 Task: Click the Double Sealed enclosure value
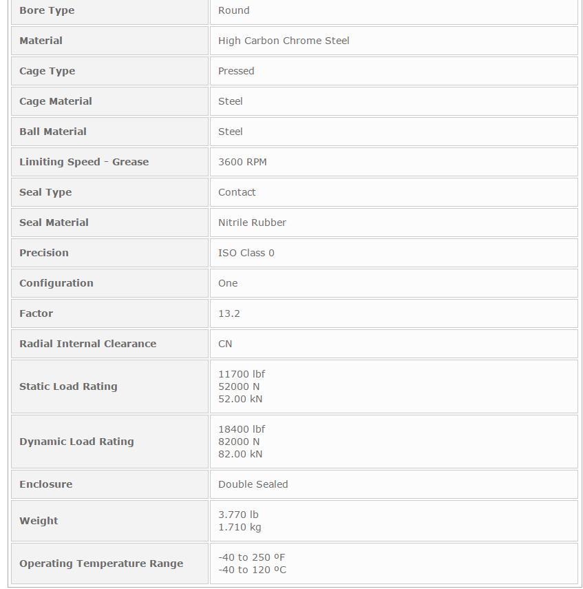click(253, 484)
